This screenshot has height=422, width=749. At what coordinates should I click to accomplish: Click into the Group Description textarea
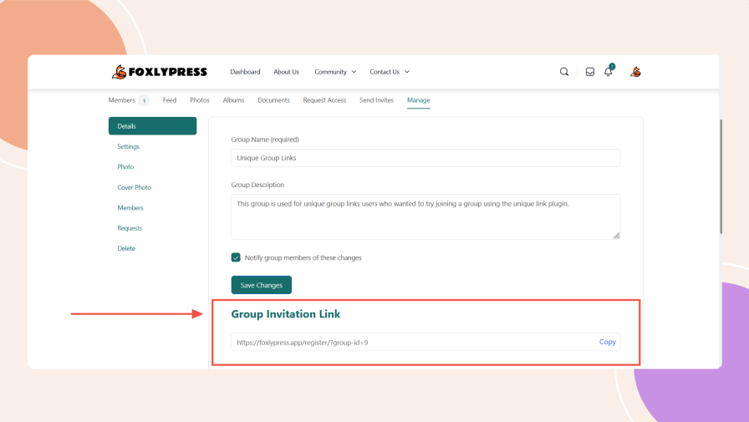[425, 216]
